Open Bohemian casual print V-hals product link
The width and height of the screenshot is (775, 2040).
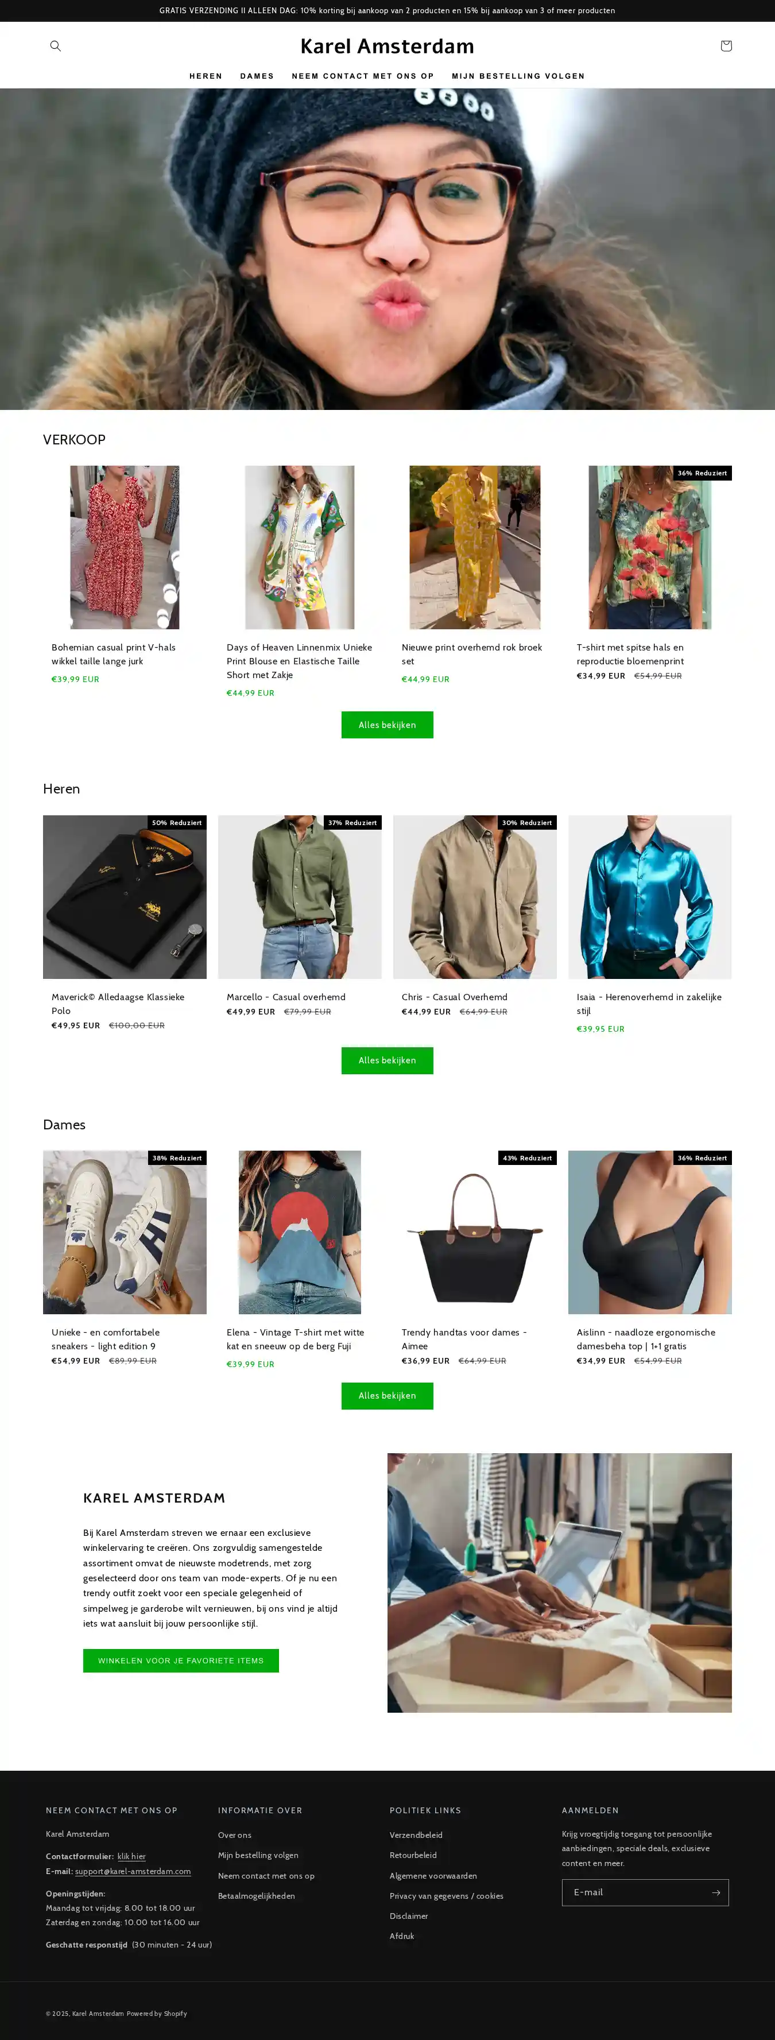point(114,654)
